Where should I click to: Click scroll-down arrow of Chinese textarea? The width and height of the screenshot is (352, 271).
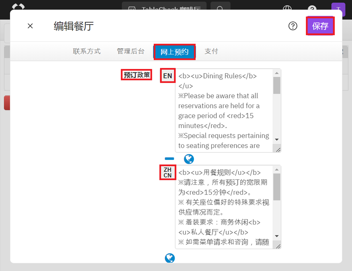[277, 236]
